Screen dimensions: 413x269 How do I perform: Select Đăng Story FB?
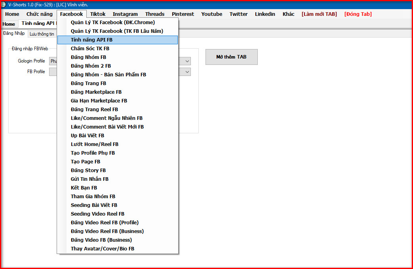click(118, 170)
